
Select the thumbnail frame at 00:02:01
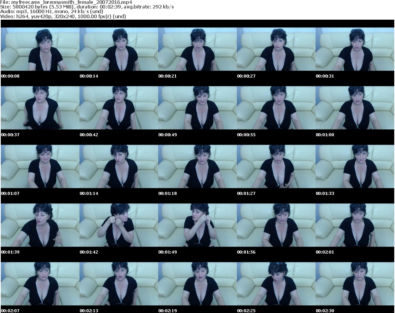(355, 225)
